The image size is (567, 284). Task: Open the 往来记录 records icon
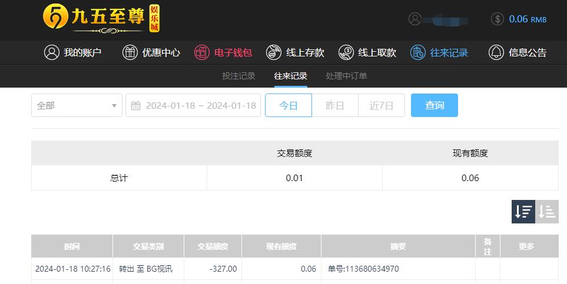point(417,52)
